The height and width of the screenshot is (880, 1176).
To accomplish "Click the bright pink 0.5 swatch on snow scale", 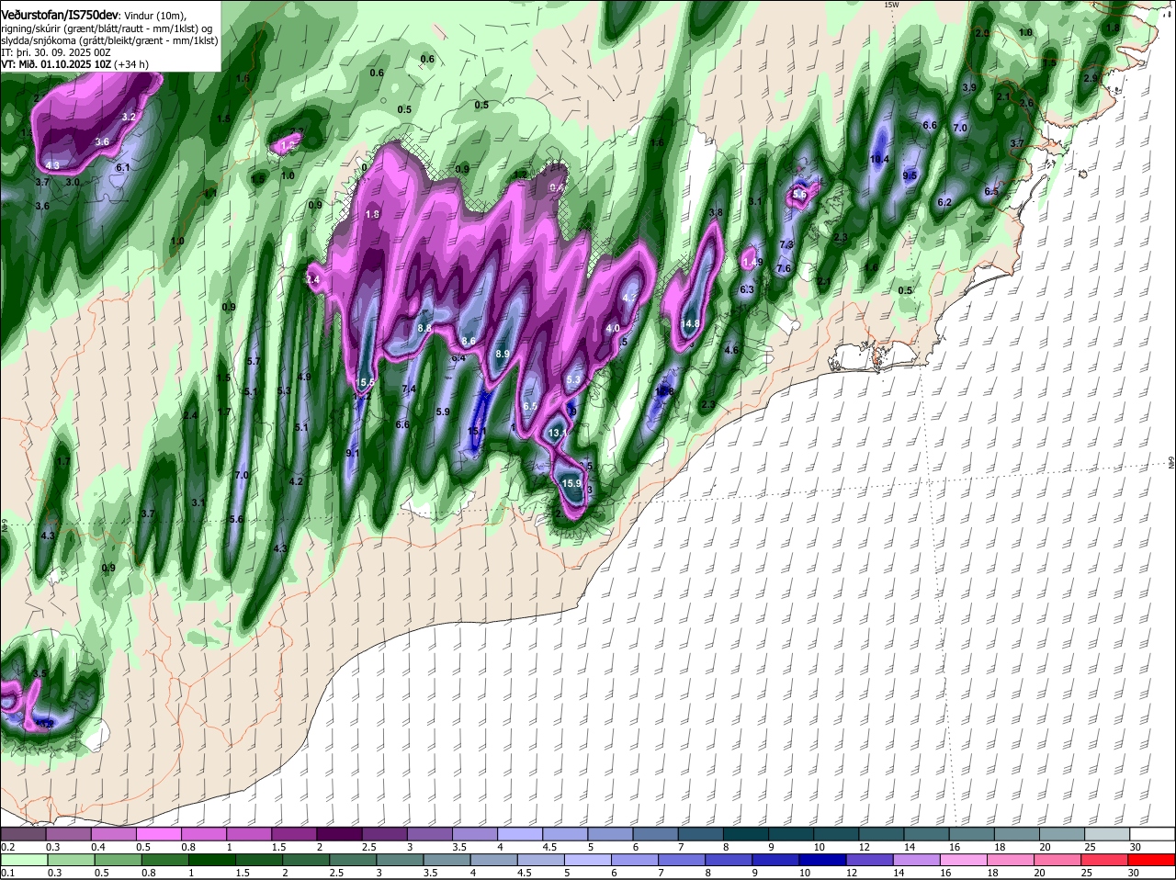I will (159, 834).
